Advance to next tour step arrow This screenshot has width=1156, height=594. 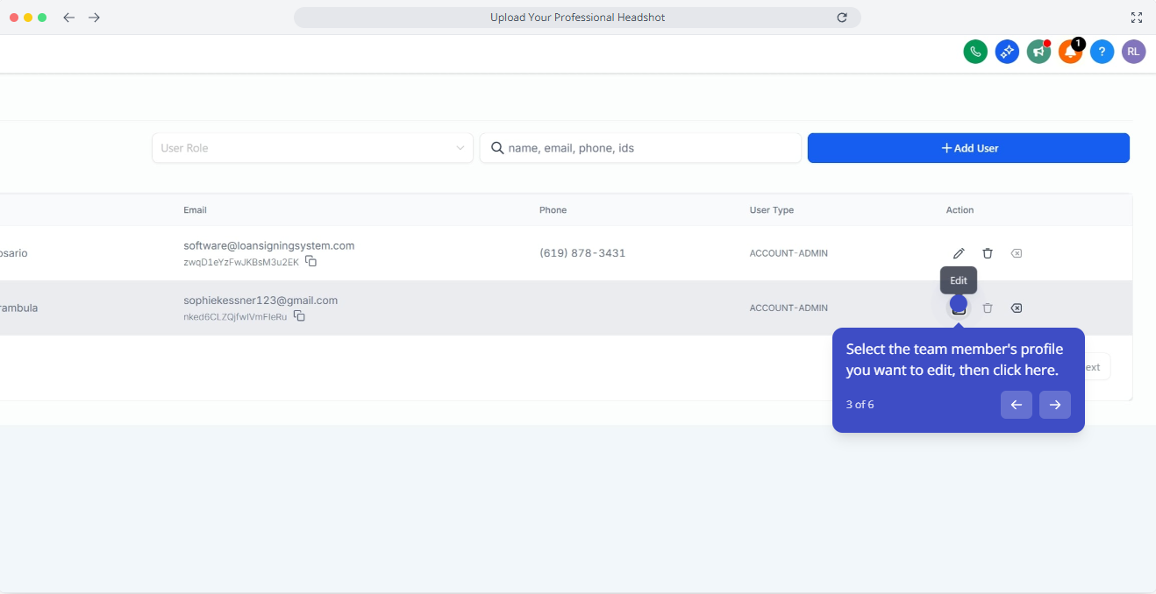click(x=1055, y=405)
